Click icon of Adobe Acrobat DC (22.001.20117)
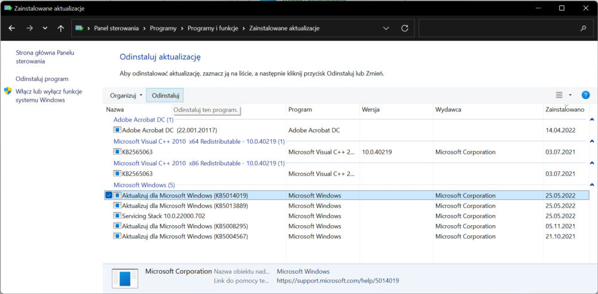 click(117, 130)
